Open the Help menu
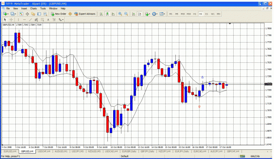The height and width of the screenshot is (159, 274). [63, 8]
